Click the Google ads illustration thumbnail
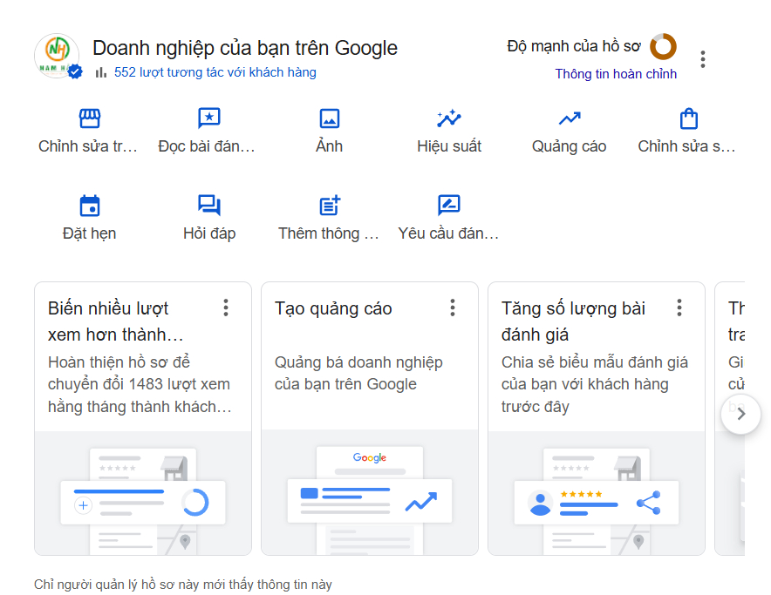The height and width of the screenshot is (595, 771). click(369, 493)
